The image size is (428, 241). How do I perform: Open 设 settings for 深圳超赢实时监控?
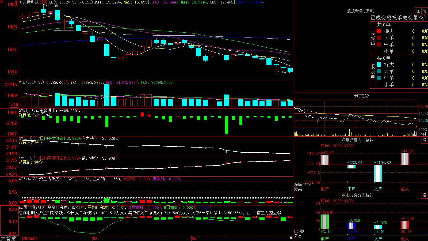tap(425, 140)
